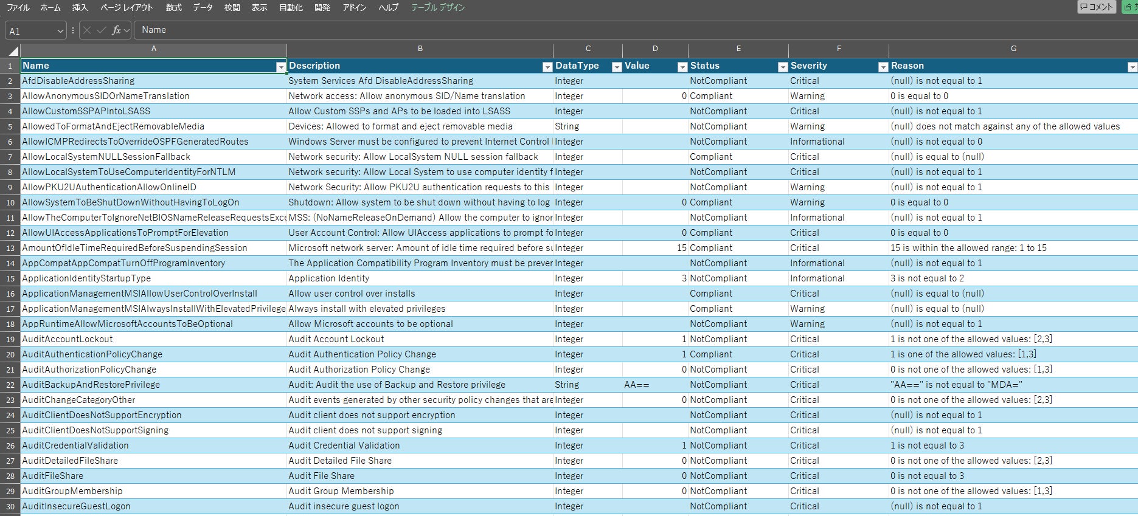
Task: Open the コメント comments button
Action: click(x=1097, y=7)
